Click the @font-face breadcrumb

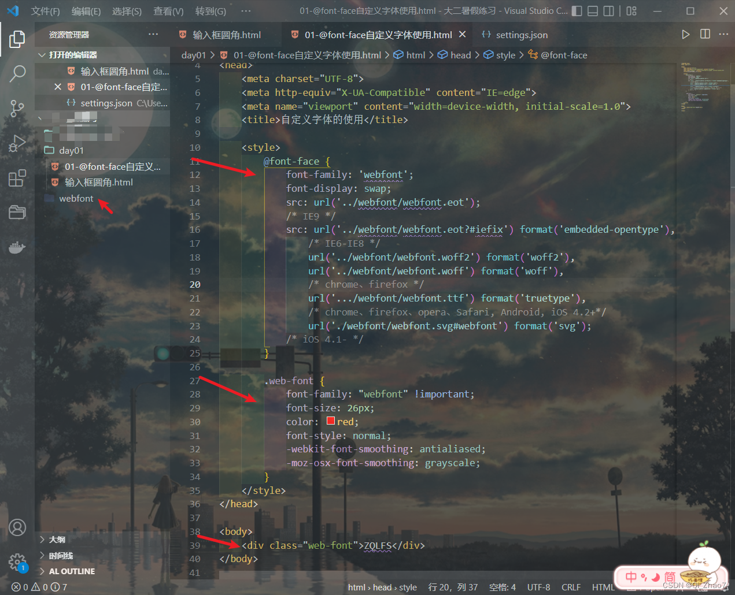[x=558, y=55]
